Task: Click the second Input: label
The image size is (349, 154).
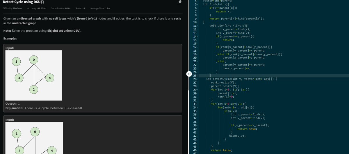Action: click(x=10, y=119)
